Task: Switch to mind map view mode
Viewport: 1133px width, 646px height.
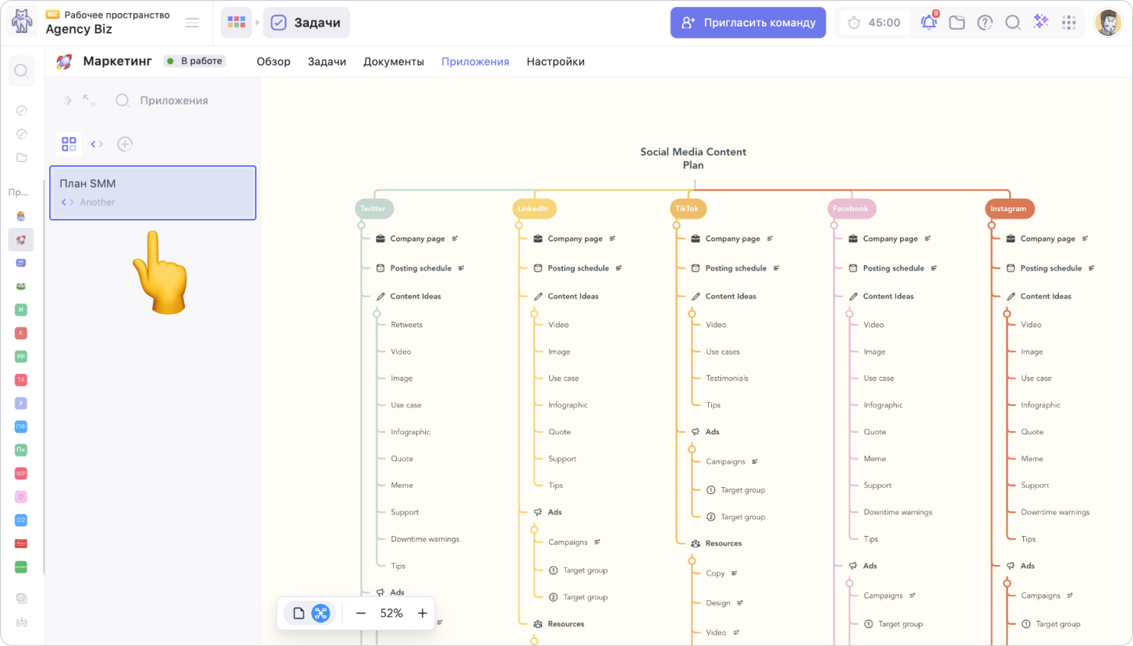Action: click(x=320, y=613)
